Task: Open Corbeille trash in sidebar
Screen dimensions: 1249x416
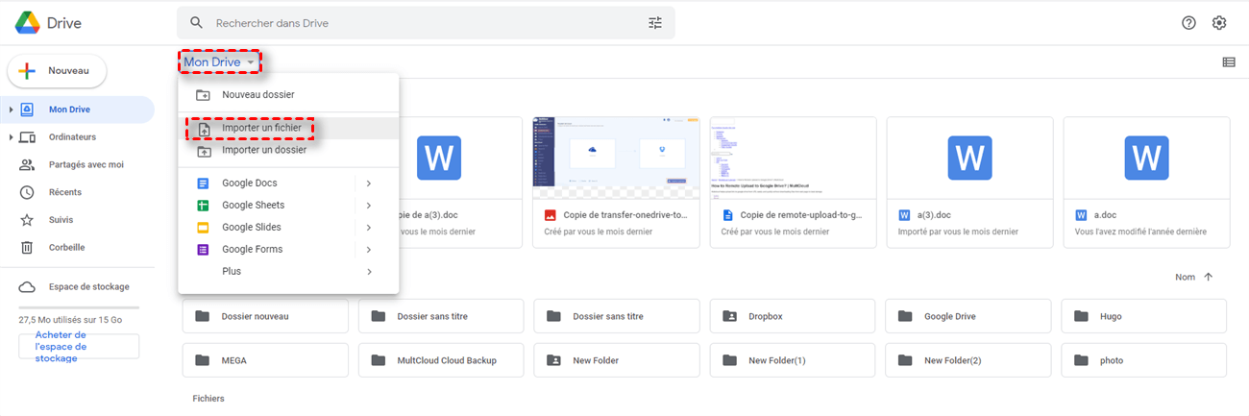Action: pos(66,247)
